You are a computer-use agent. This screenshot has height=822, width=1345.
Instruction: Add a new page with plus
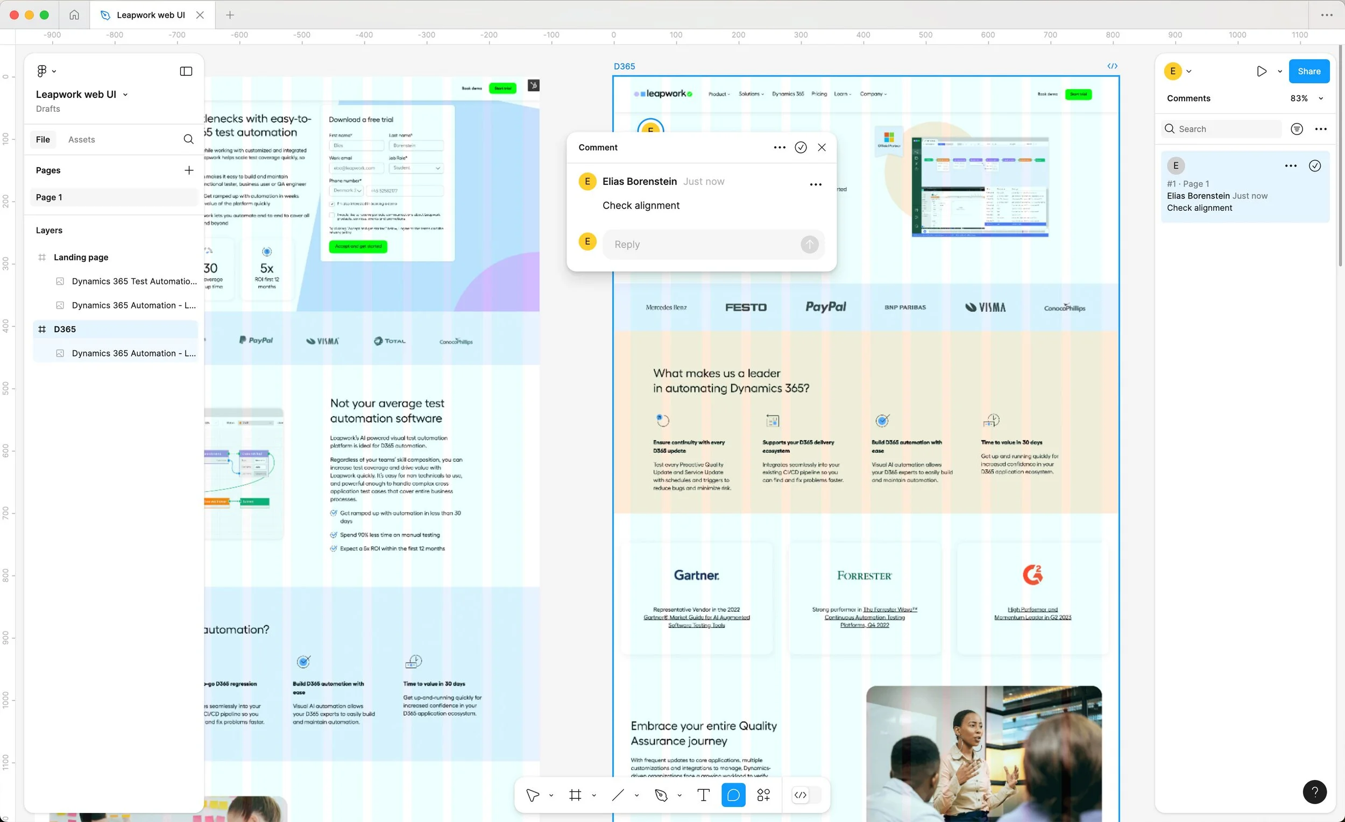pos(188,170)
